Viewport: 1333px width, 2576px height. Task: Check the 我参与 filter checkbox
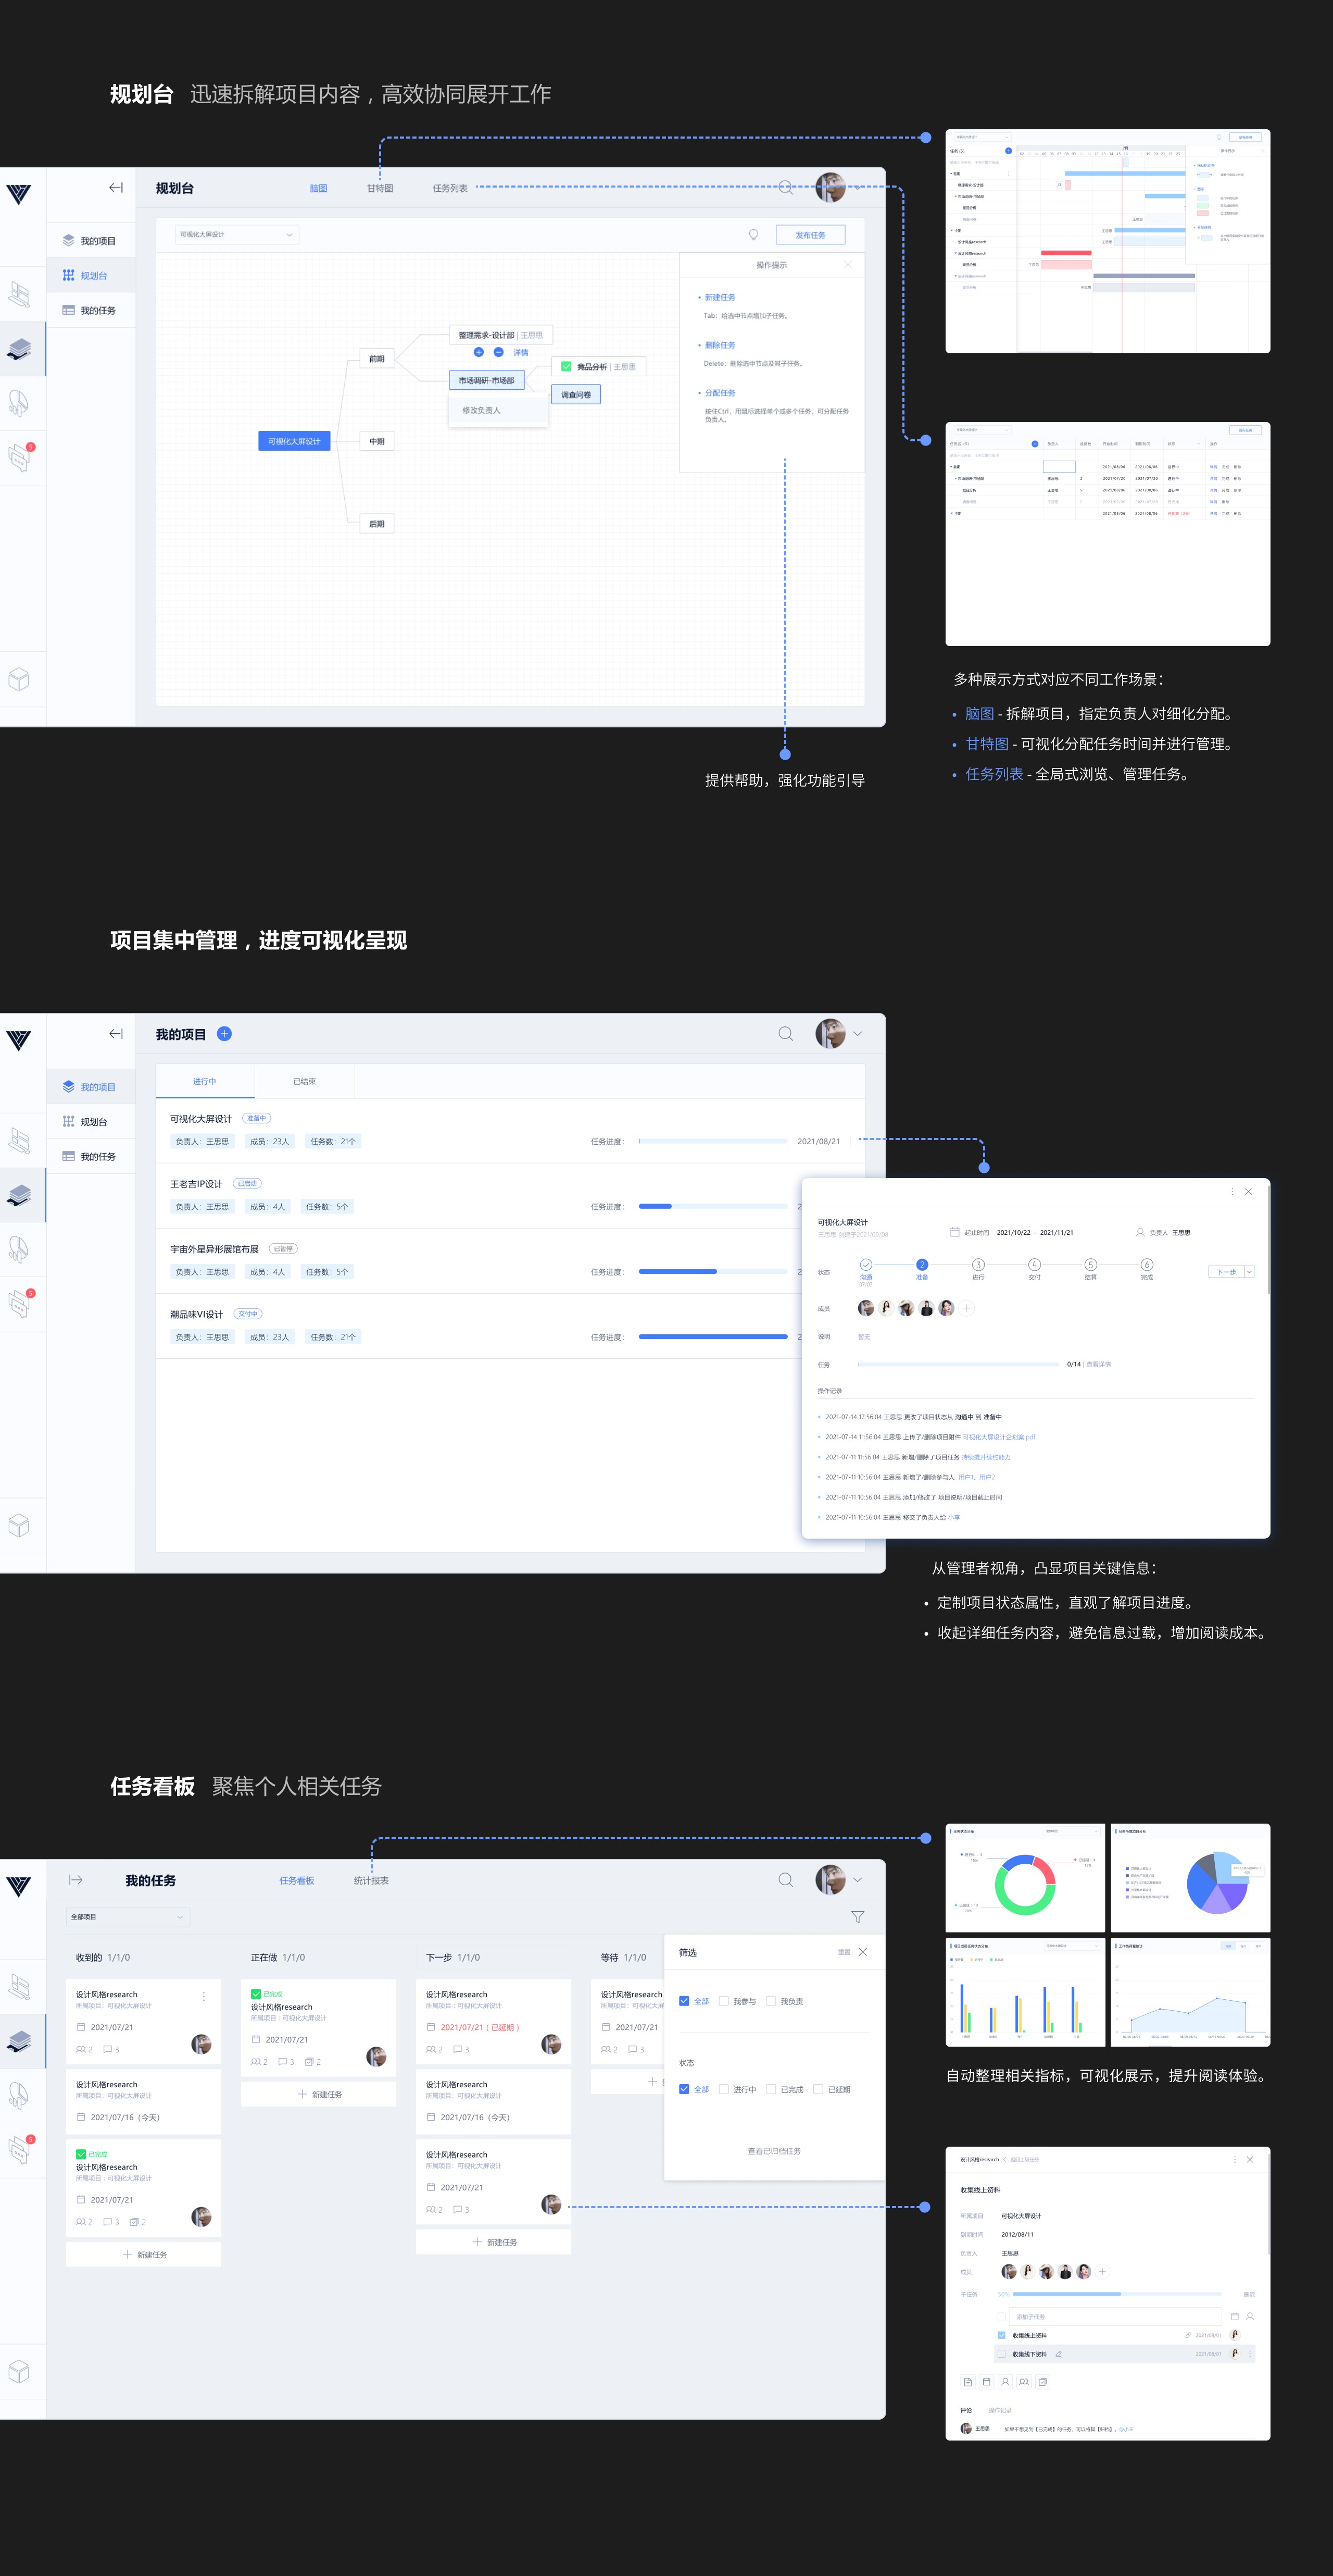tap(723, 2001)
